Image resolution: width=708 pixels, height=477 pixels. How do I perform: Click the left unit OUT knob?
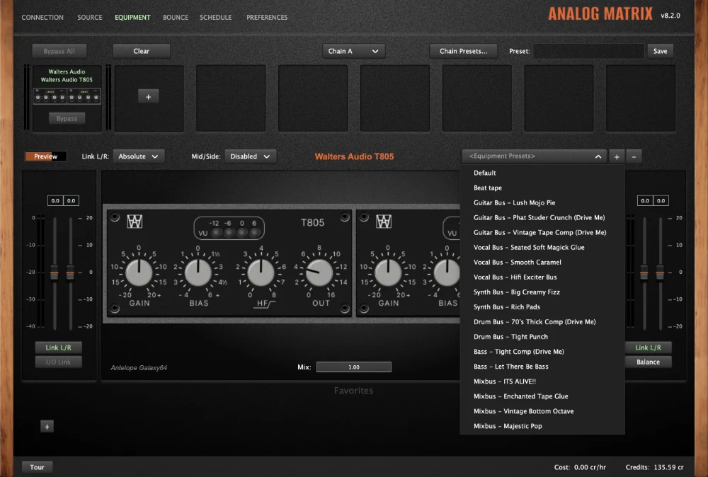[x=320, y=272]
